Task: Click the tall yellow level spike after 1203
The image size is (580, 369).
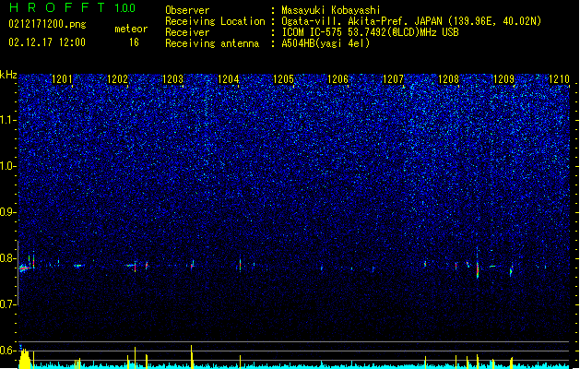Action: (x=192, y=357)
